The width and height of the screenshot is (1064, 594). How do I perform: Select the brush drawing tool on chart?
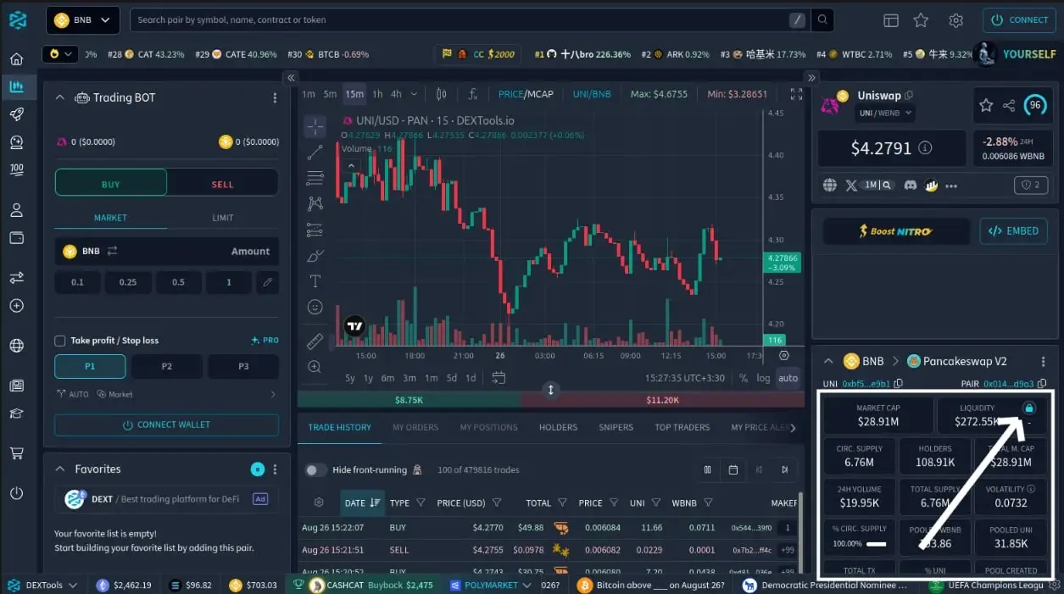(x=315, y=255)
